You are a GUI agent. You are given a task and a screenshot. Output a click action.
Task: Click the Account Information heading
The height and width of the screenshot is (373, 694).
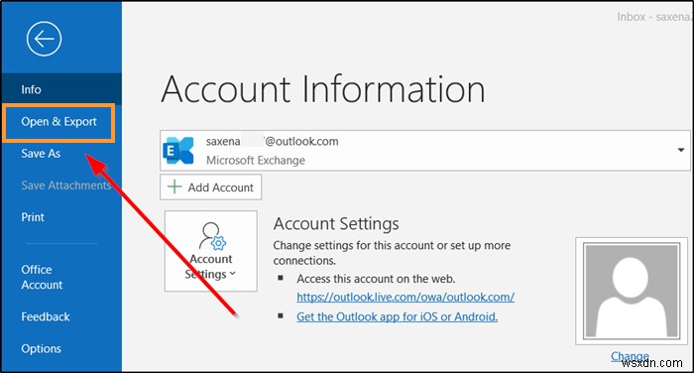click(x=323, y=89)
